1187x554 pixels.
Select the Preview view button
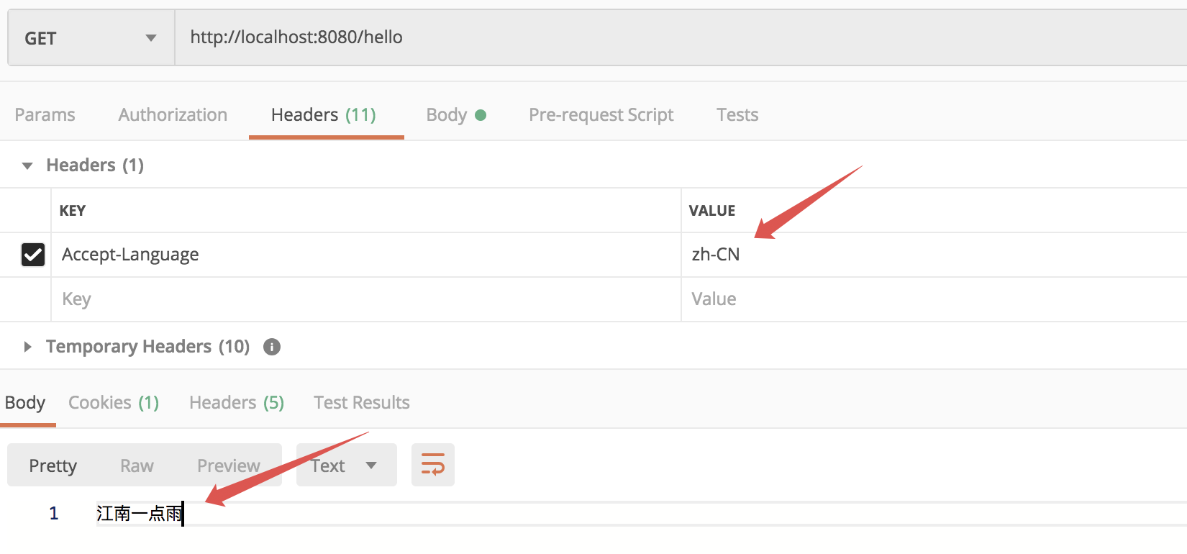coord(228,466)
